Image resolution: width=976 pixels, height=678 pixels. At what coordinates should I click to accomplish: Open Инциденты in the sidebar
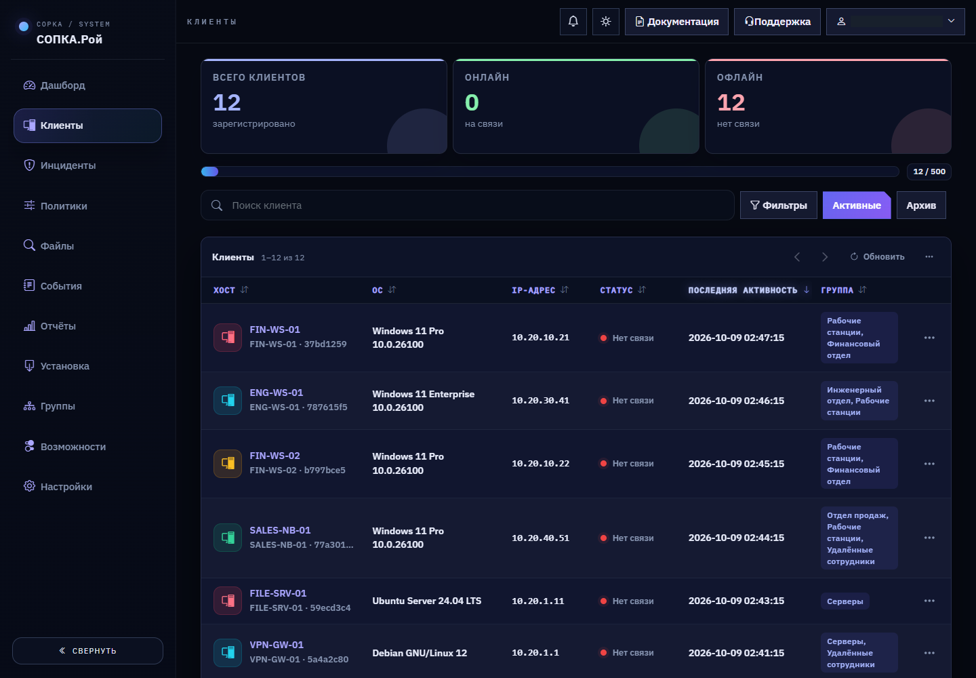pos(87,165)
